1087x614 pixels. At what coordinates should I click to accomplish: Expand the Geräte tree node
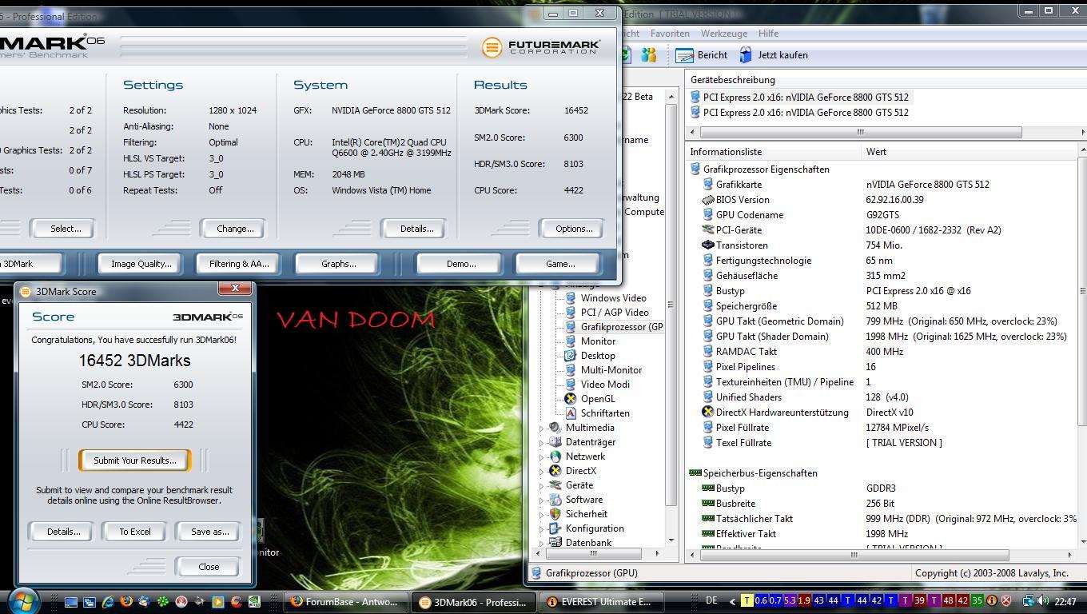(x=542, y=485)
